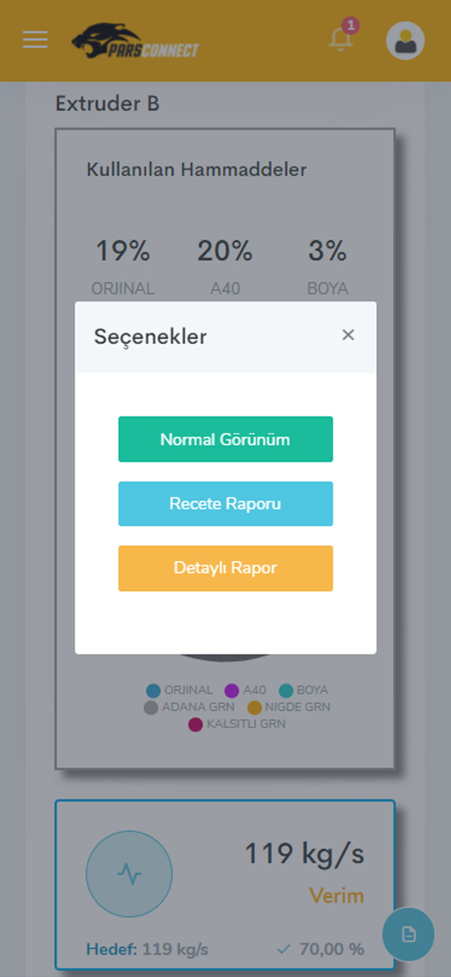Open the notifications bell icon
Screen dimensions: 451x977
(341, 39)
